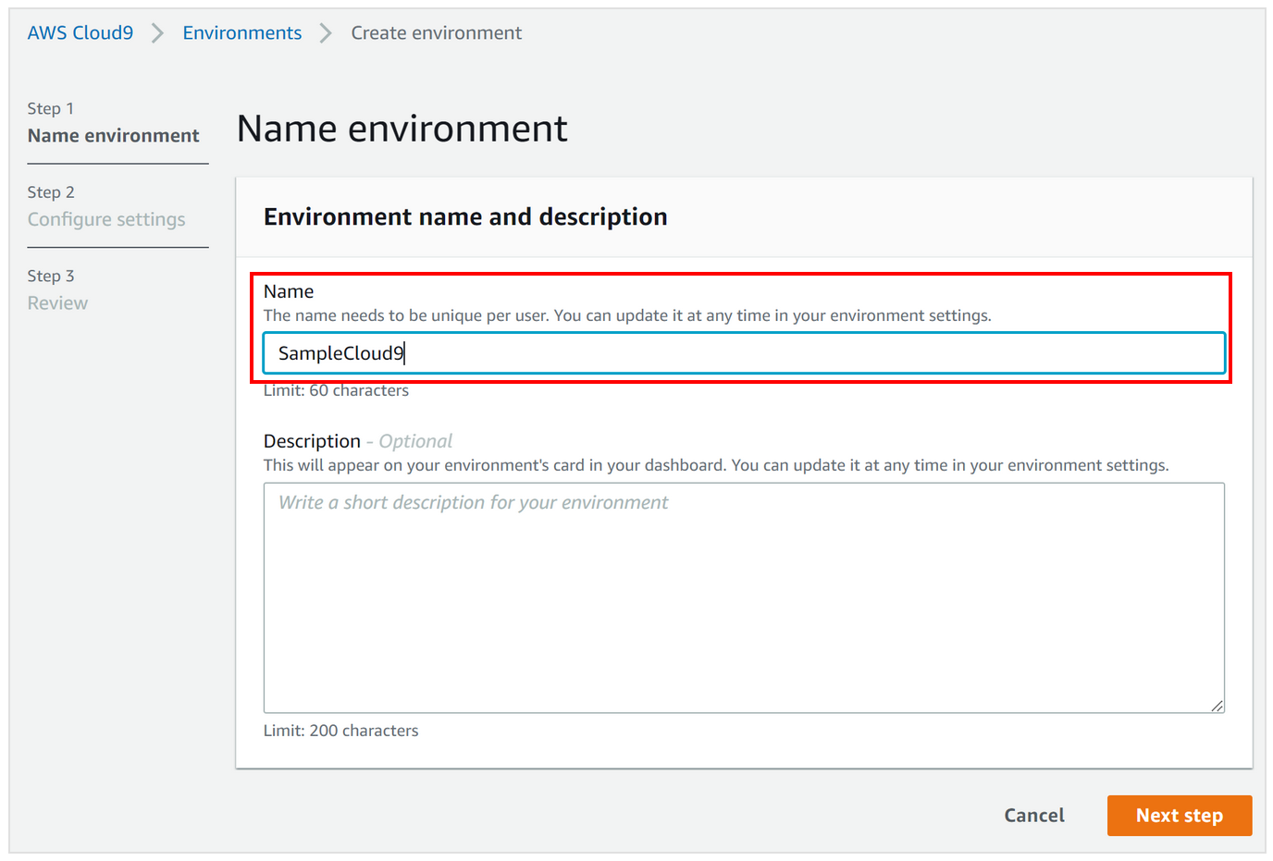The width and height of the screenshot is (1273, 861).
Task: Select the Create environment breadcrumb text
Action: (437, 32)
